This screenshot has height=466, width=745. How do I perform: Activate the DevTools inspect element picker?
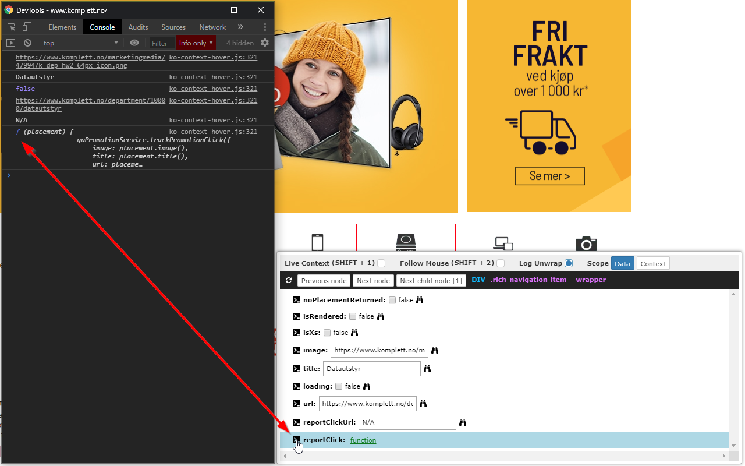click(11, 27)
